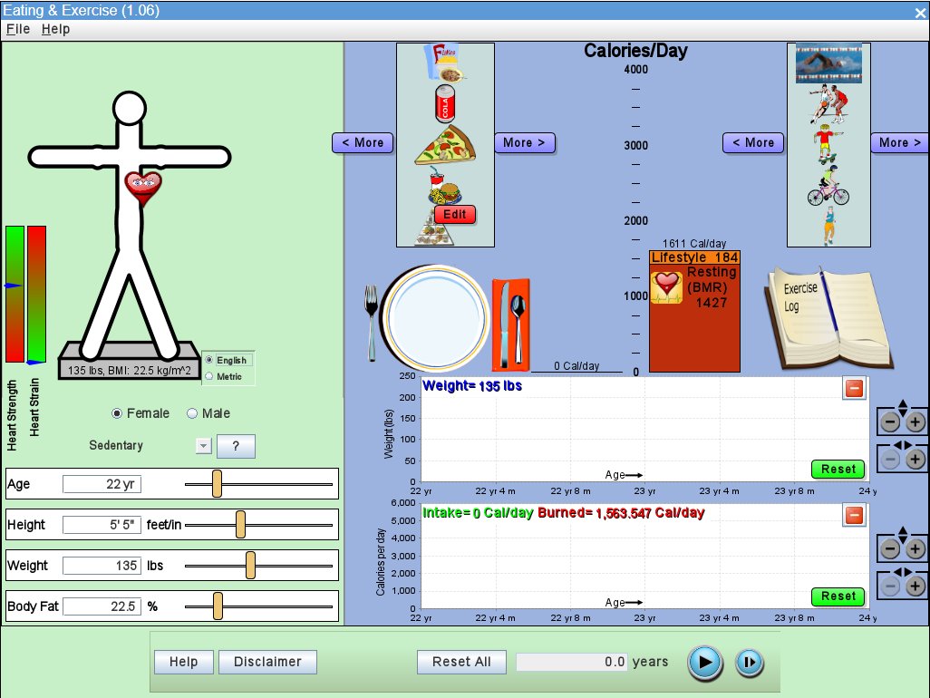Collapse the Calories per day chart
This screenshot has width=930, height=698.
[854, 516]
